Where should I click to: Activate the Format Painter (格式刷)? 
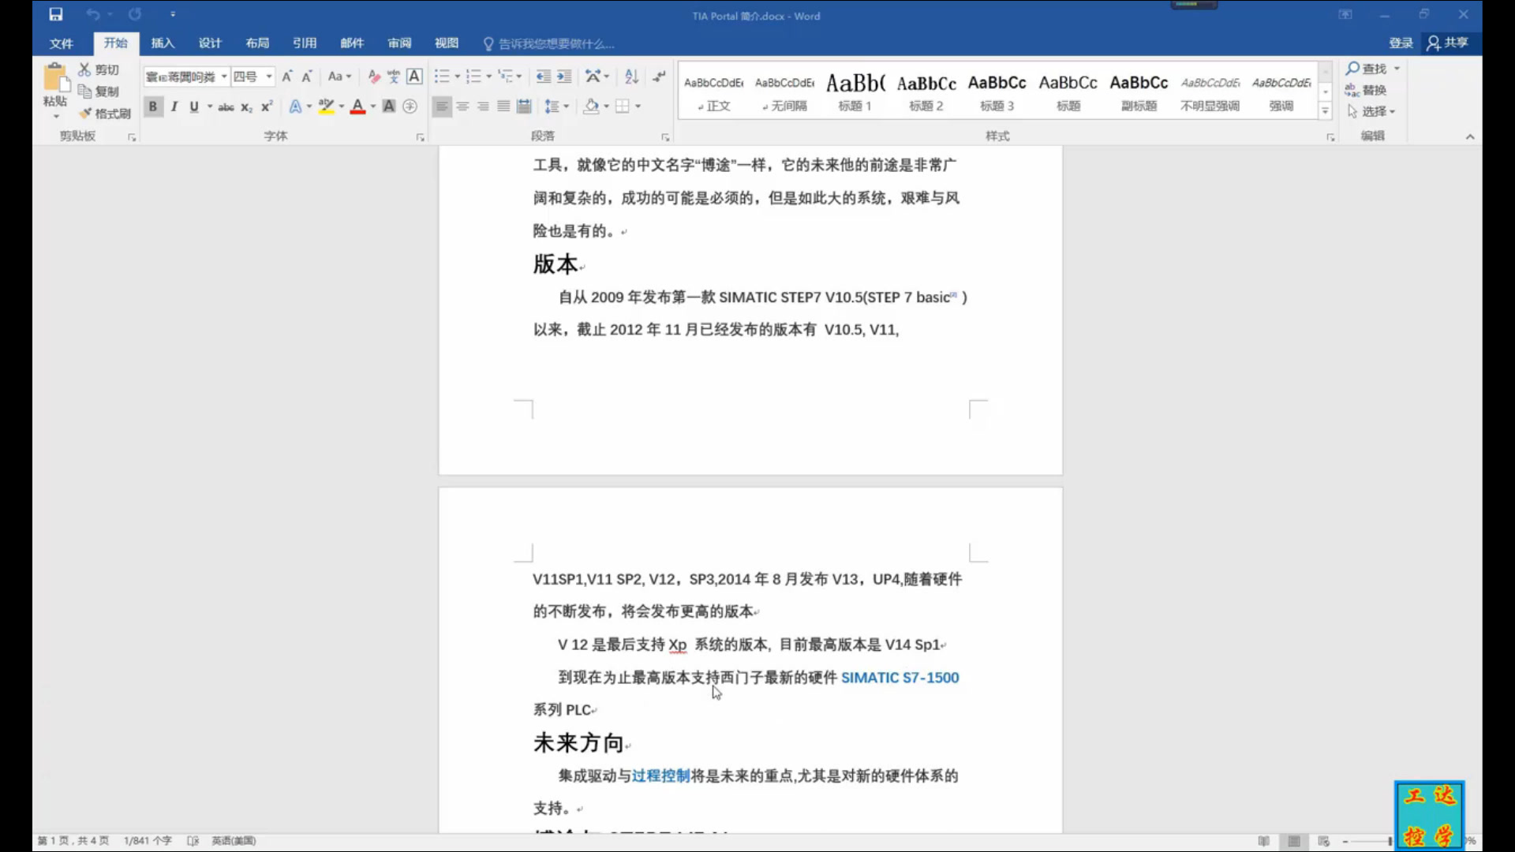coord(105,114)
